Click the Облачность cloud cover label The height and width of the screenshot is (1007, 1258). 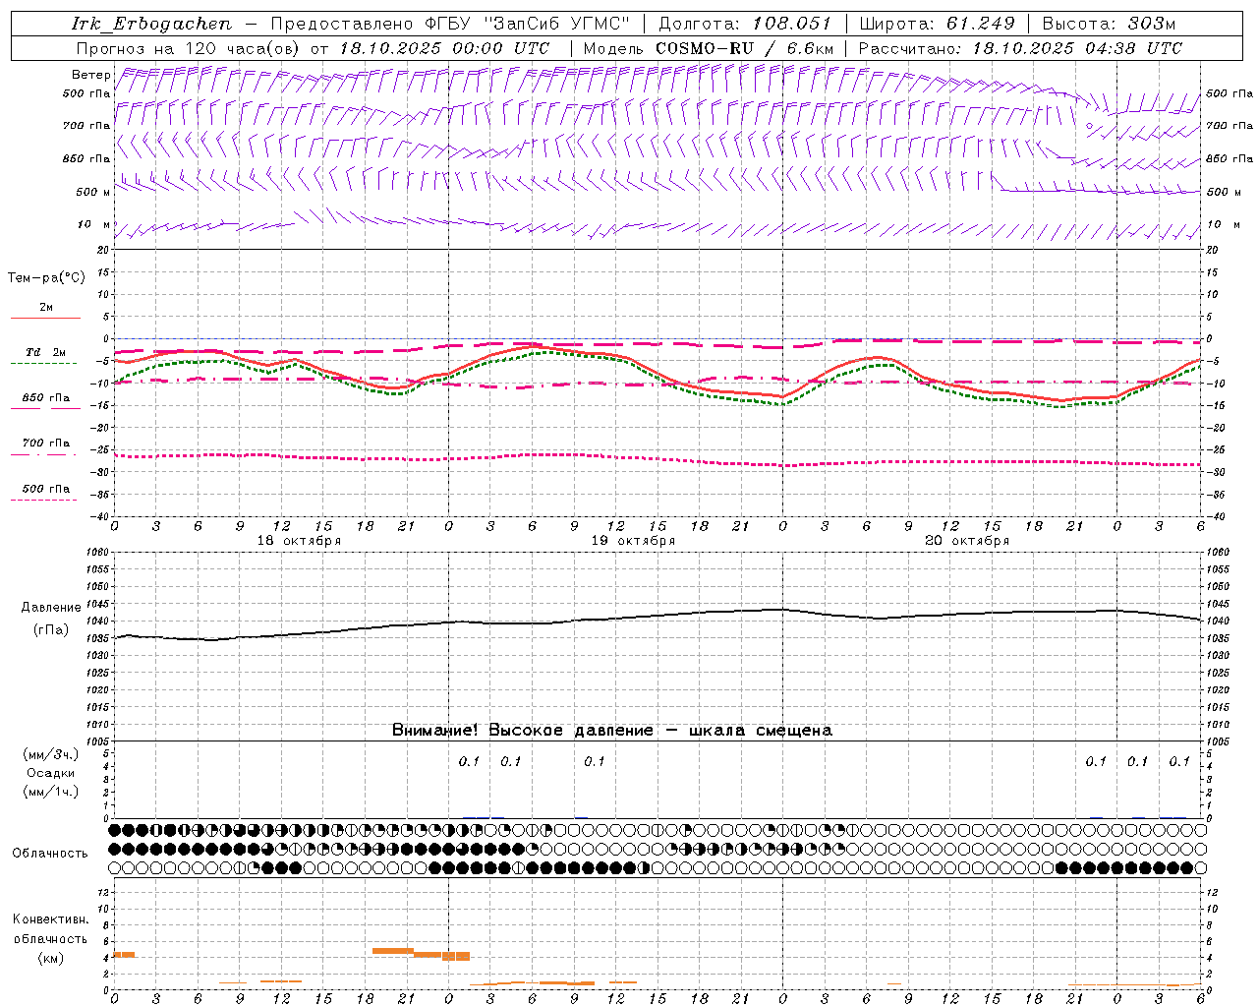50,853
